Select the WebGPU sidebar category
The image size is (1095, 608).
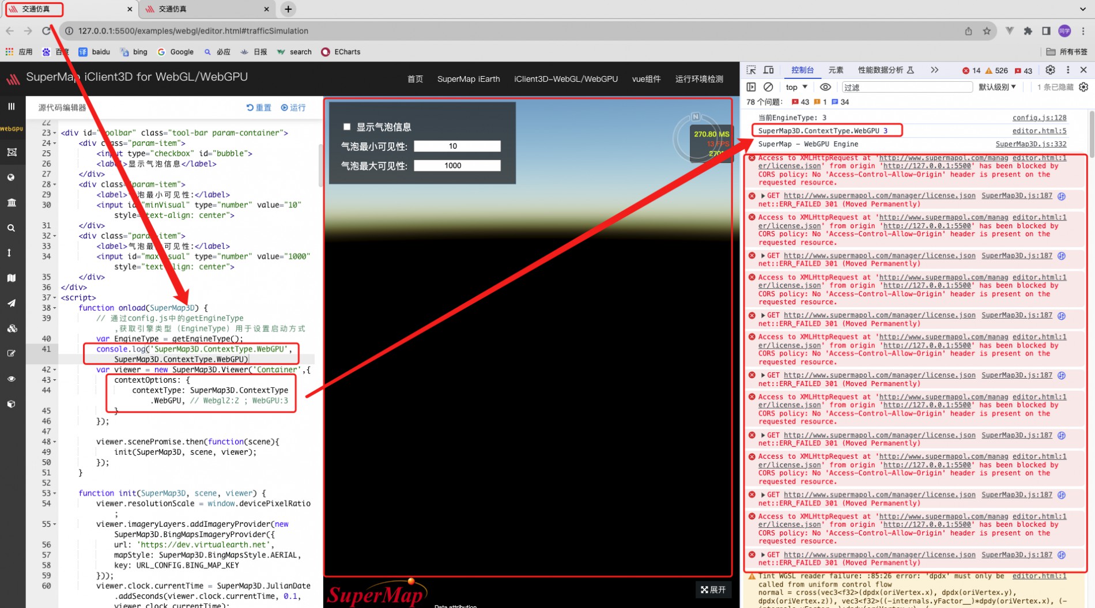12,129
